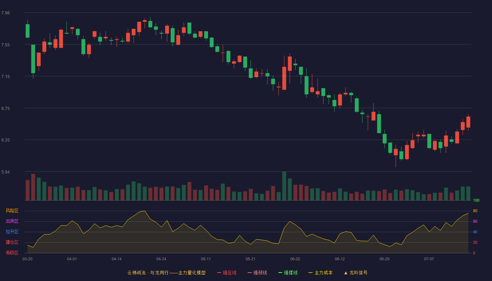Click the 05-11 date label

pyautogui.click(x=206, y=259)
